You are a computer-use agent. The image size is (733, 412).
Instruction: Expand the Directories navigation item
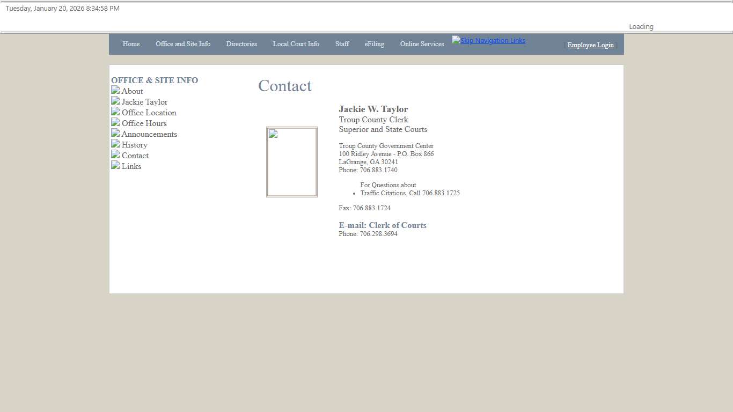click(241, 44)
